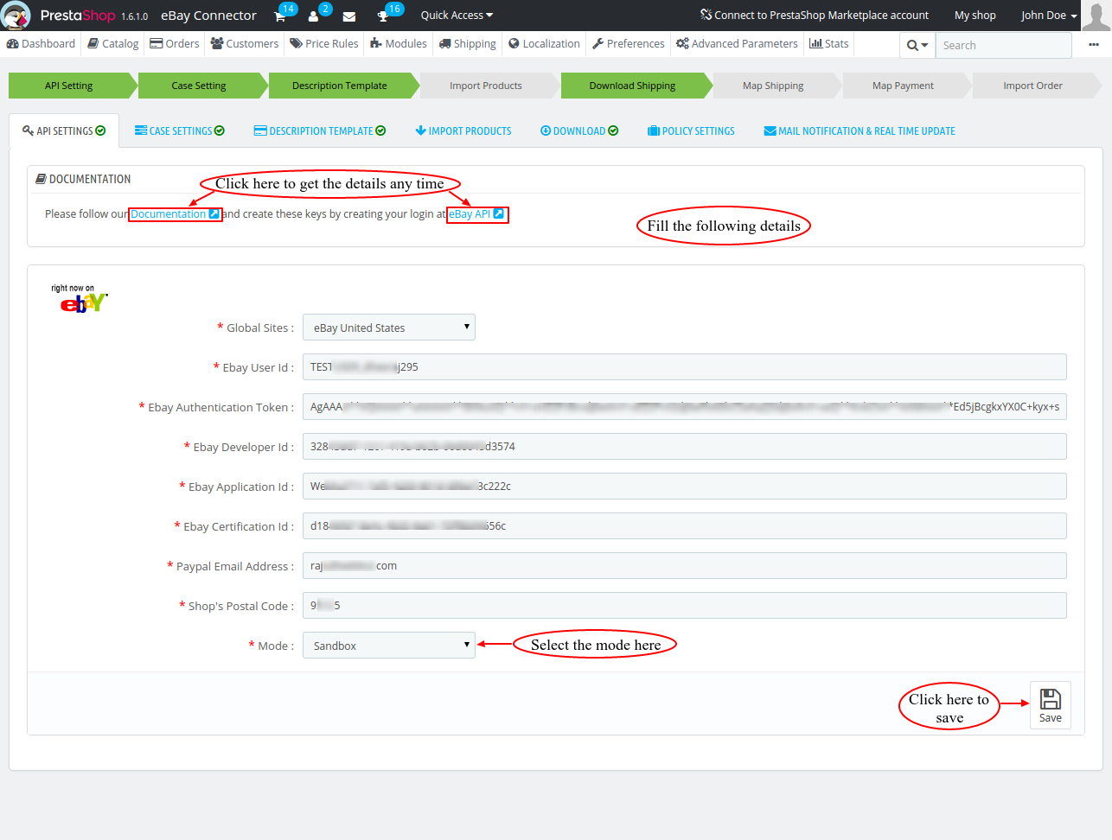
Task: Click the PrestaShop mascot logo
Action: pyautogui.click(x=16, y=15)
